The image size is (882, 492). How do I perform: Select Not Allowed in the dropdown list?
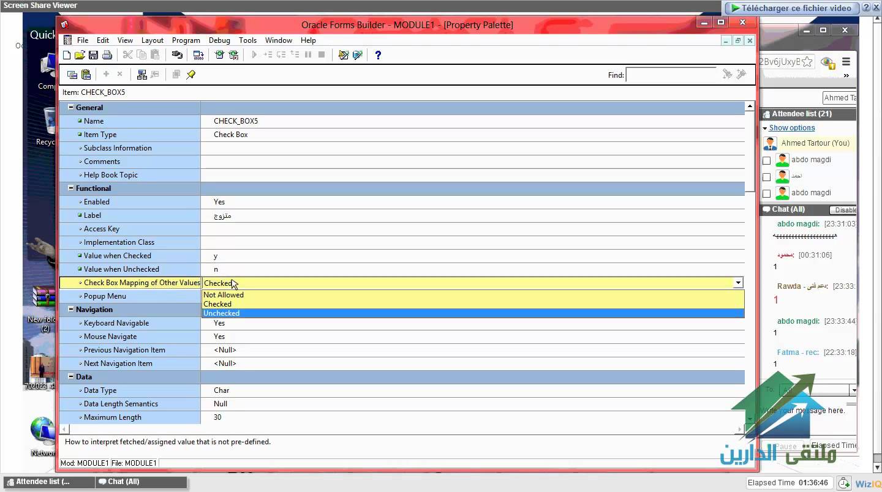coord(473,295)
